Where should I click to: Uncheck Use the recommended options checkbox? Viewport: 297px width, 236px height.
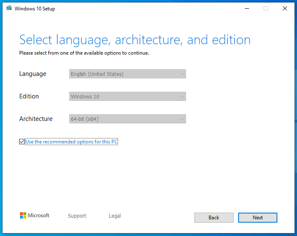(x=22, y=141)
